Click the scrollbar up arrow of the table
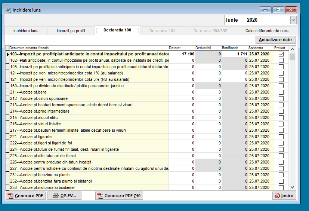The image size is (309, 211). click(293, 49)
